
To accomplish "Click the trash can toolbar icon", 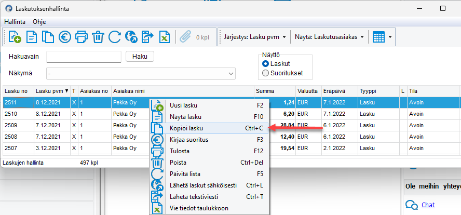I will (x=98, y=37).
